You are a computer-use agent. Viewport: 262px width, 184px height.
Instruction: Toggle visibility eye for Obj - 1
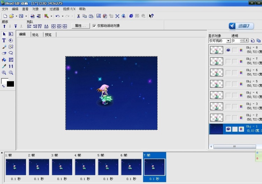(228, 129)
